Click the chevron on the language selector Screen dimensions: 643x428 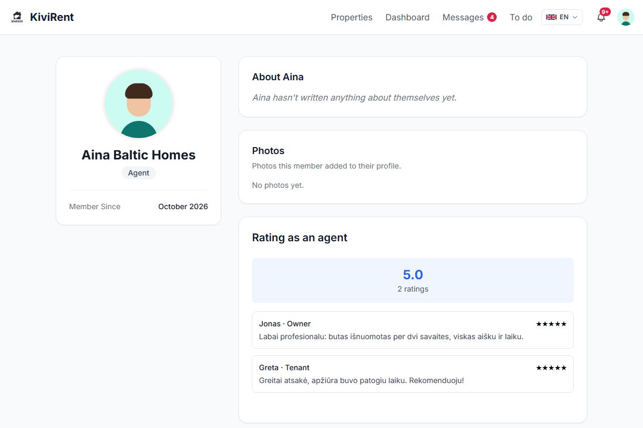[x=575, y=17]
